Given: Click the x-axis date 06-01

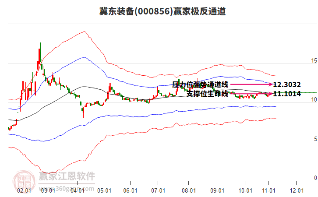Looking at the screenshot, I should click(130, 191).
